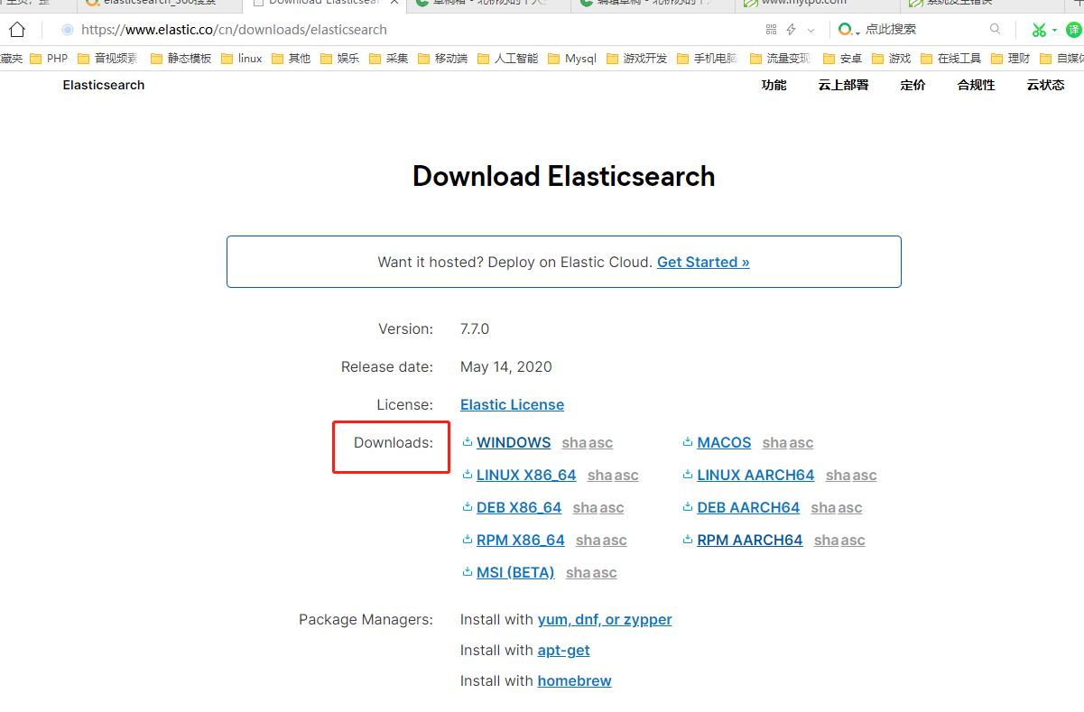Click the site info icon in address bar

pyautogui.click(x=67, y=30)
